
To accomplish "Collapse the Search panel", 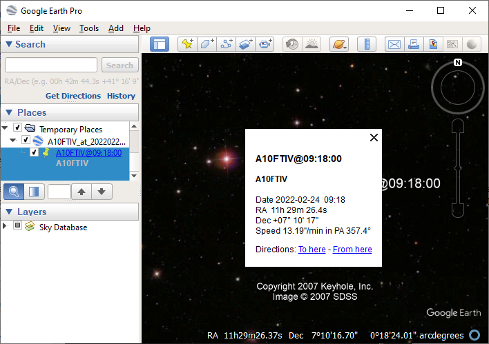I will (x=9, y=44).
